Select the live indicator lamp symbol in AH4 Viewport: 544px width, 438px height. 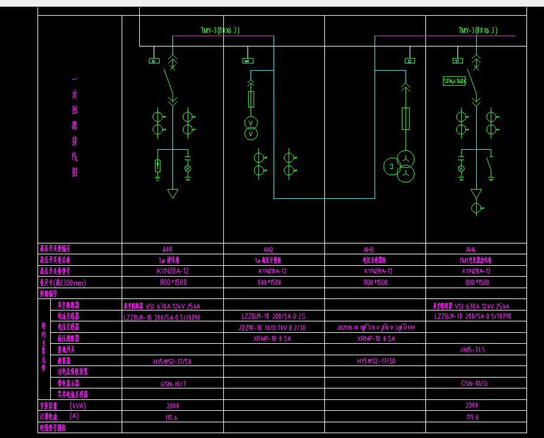click(x=461, y=169)
